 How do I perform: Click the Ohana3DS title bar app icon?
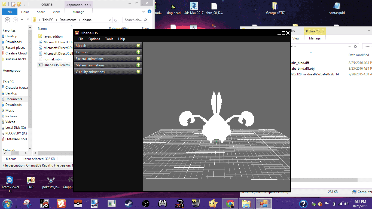pyautogui.click(x=77, y=33)
